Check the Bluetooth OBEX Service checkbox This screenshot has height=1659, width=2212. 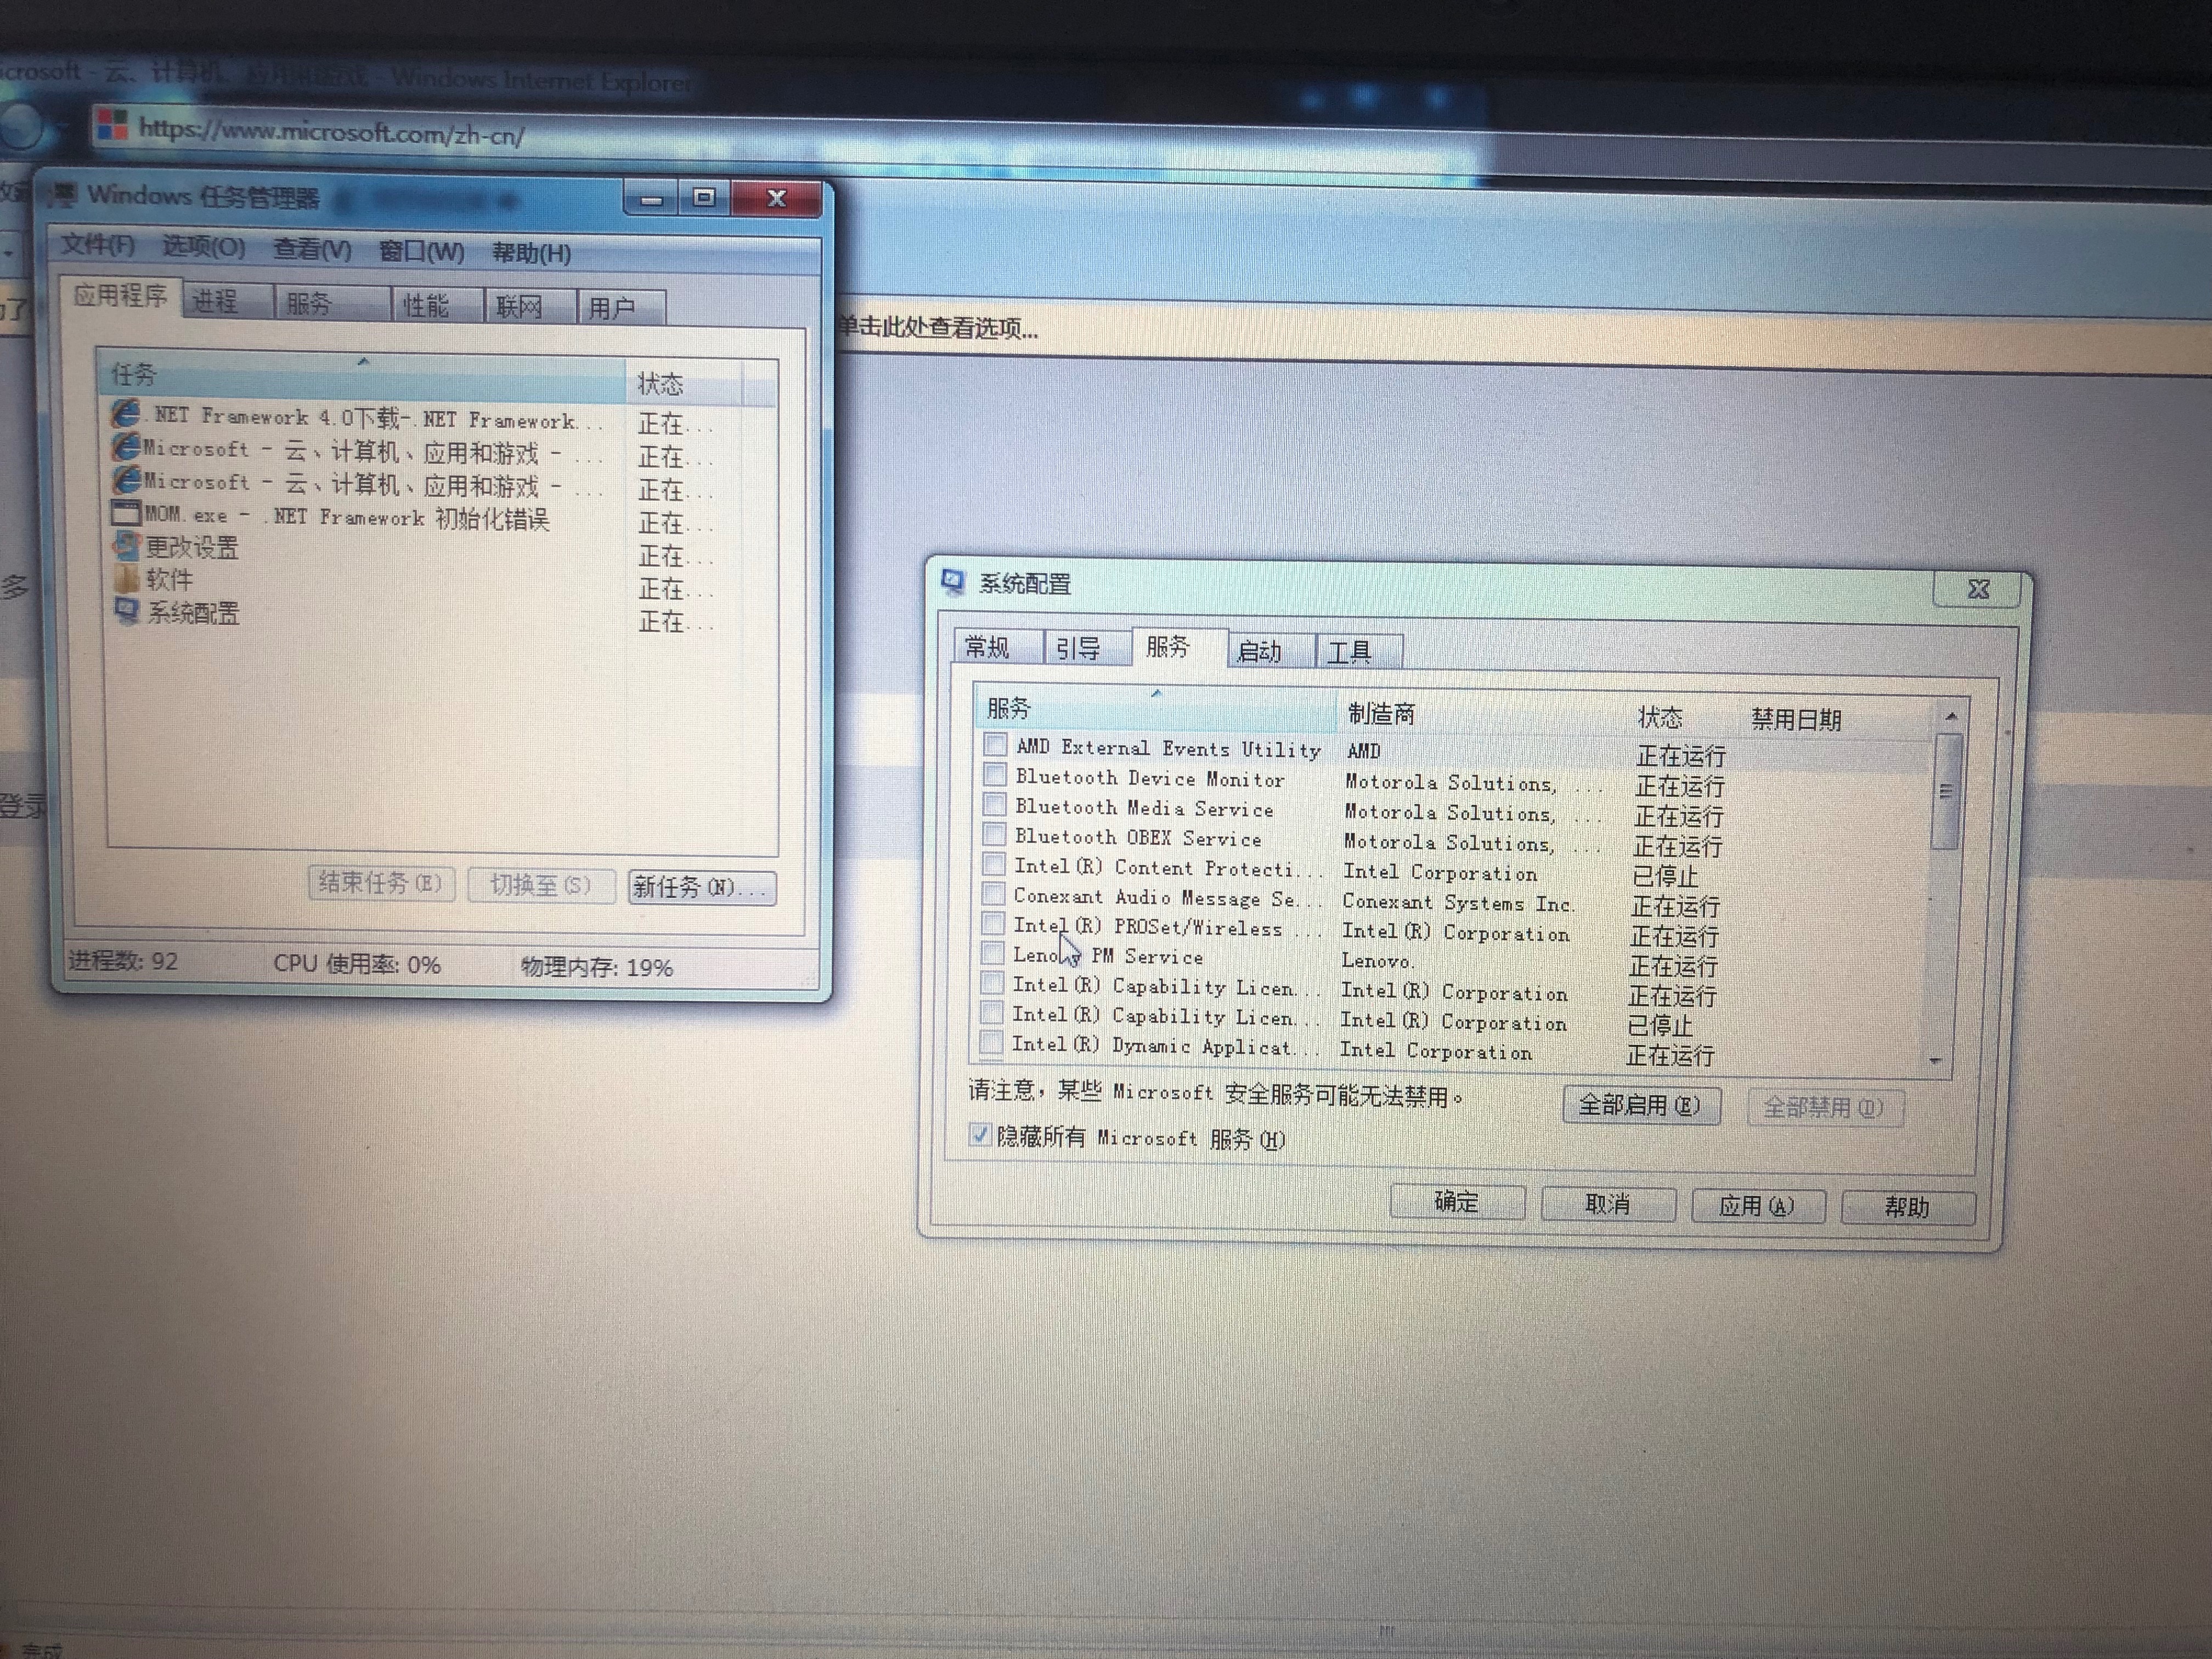tap(994, 834)
